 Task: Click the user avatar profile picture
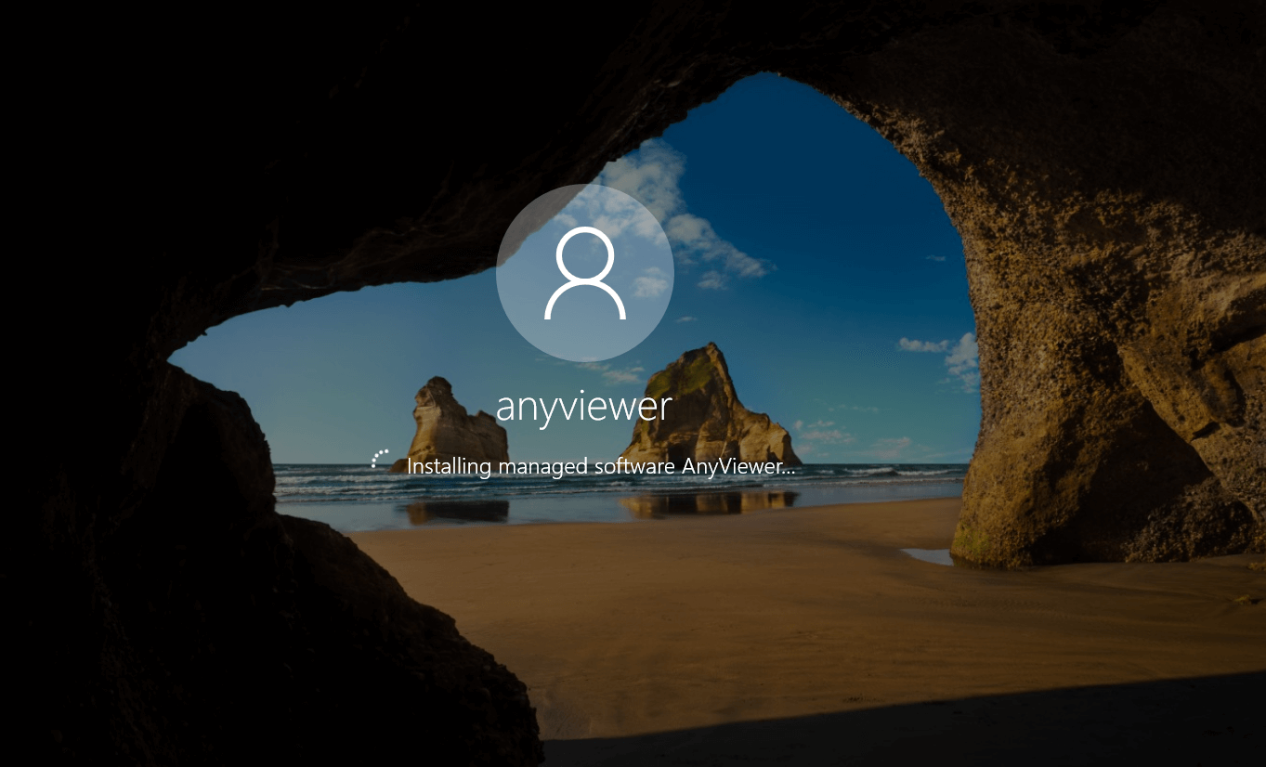pyautogui.click(x=585, y=273)
